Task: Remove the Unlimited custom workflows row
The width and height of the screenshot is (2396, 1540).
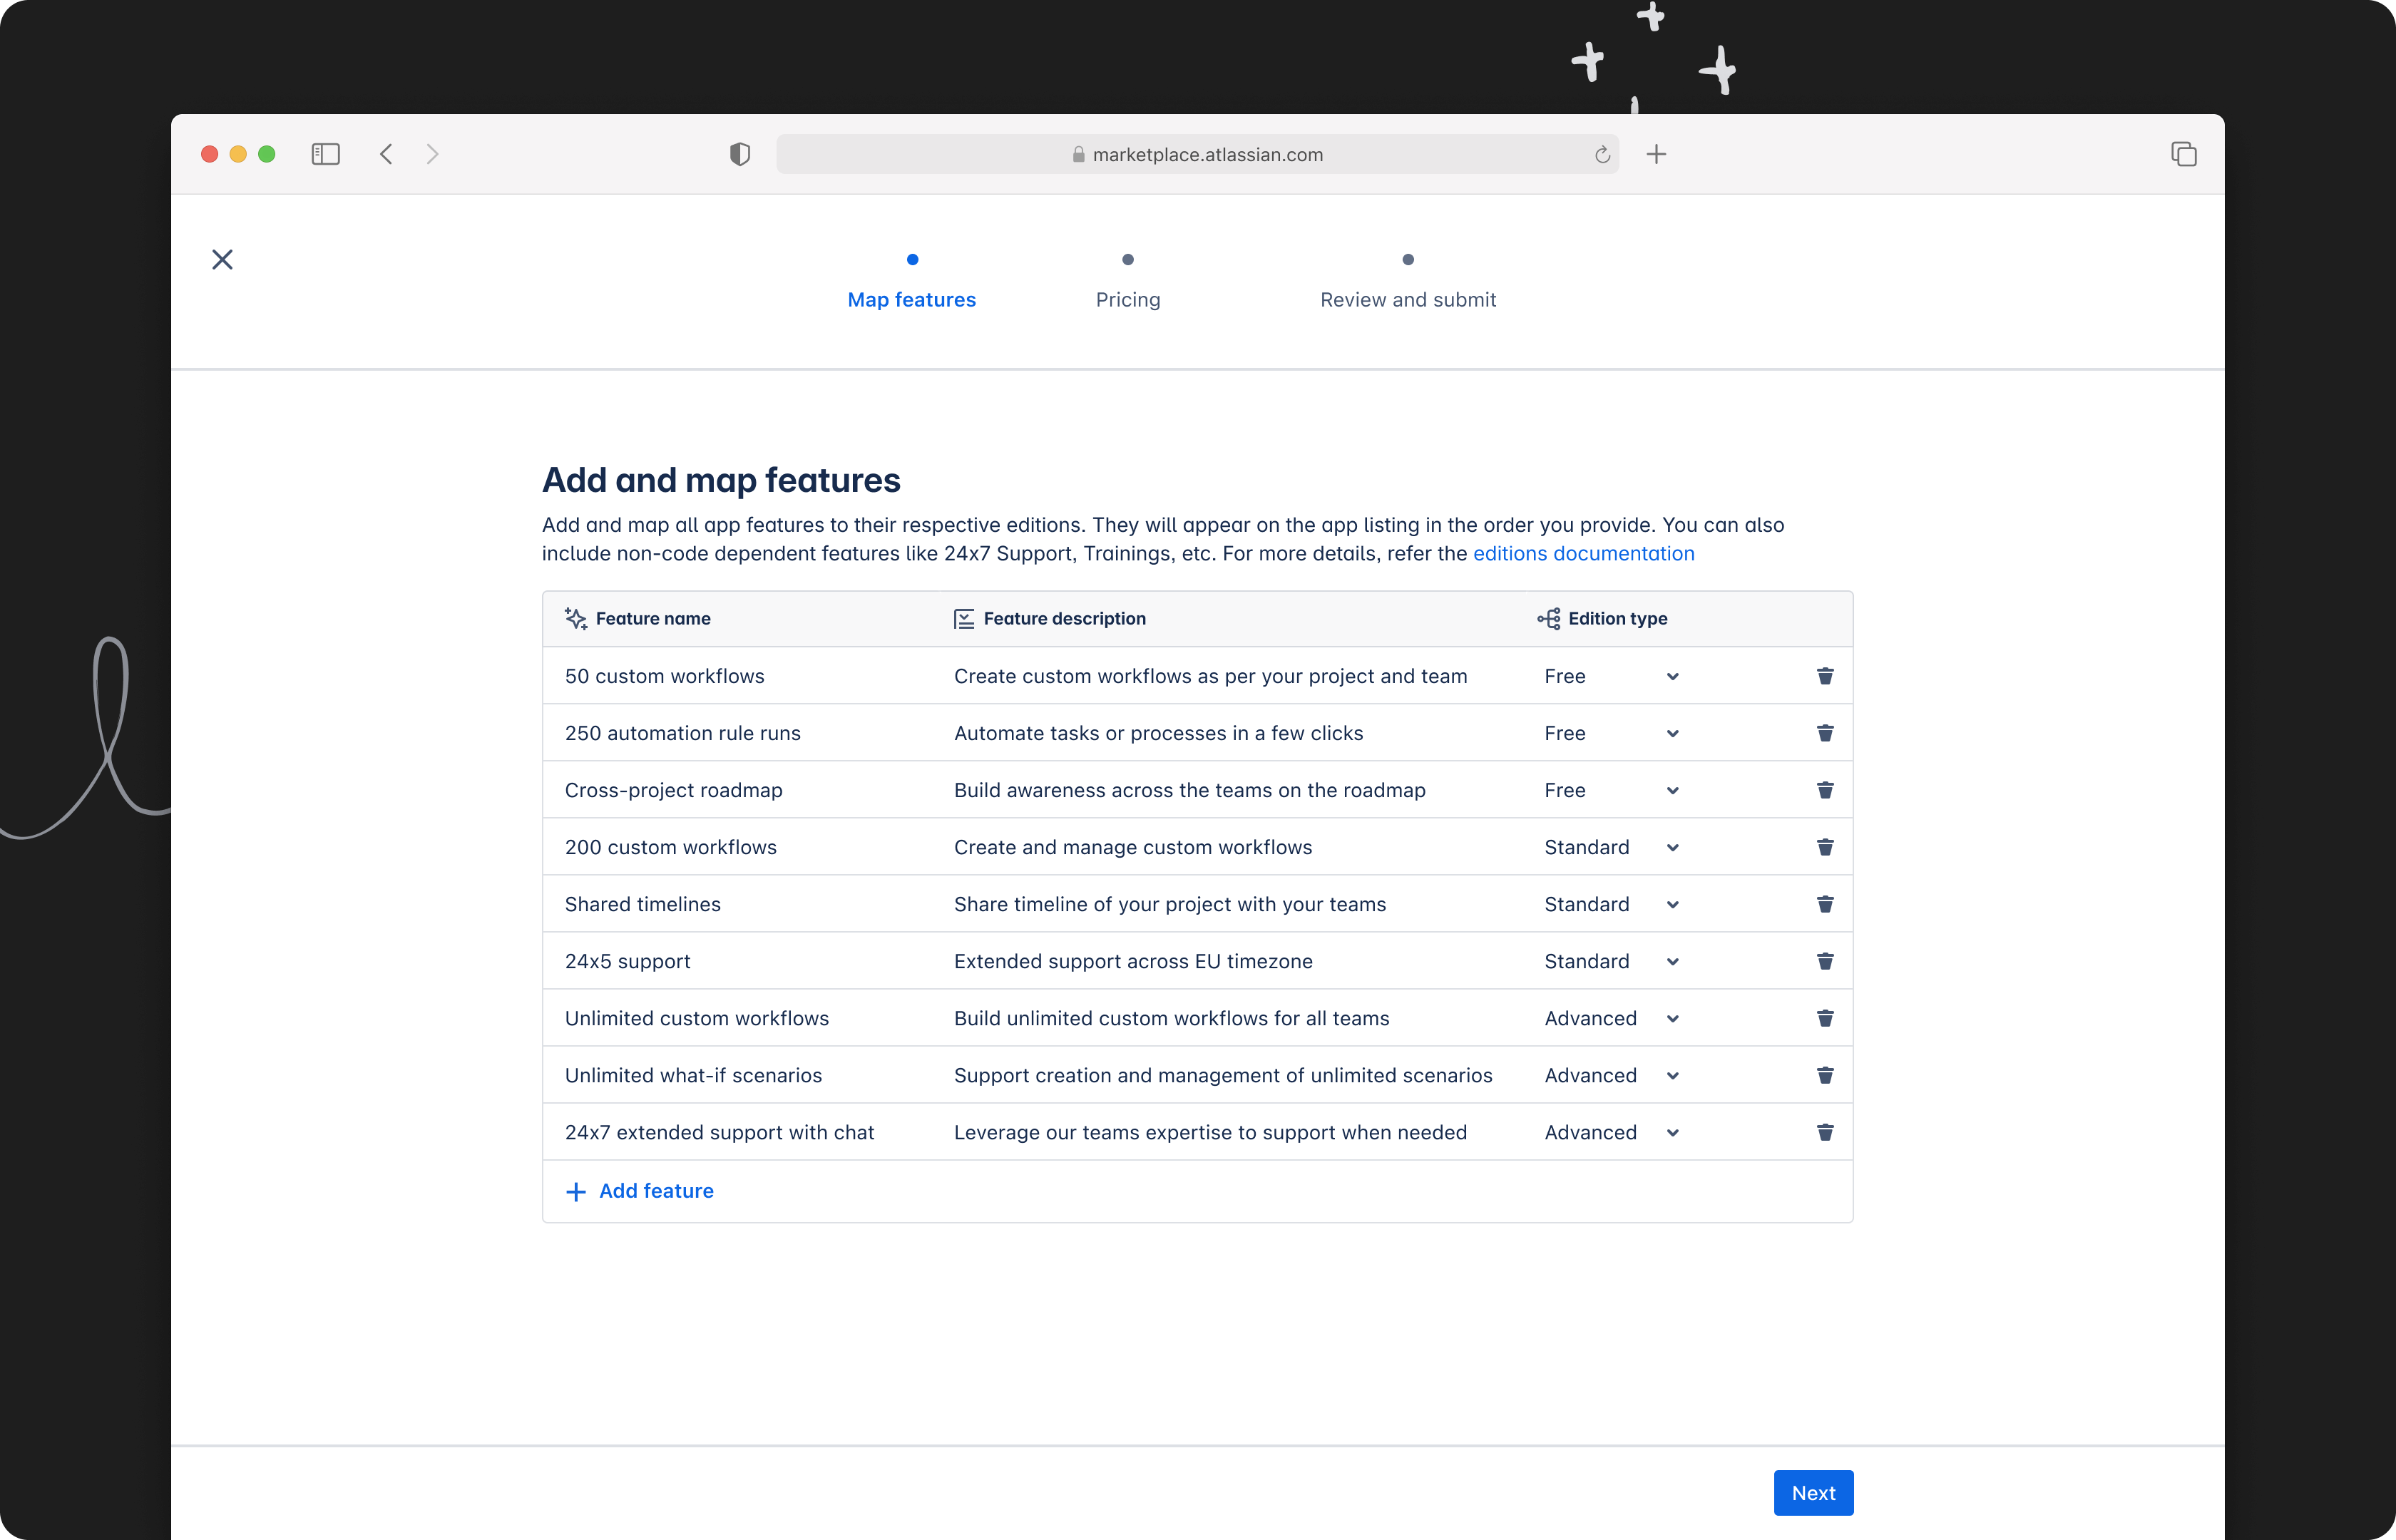Action: 1825,1018
